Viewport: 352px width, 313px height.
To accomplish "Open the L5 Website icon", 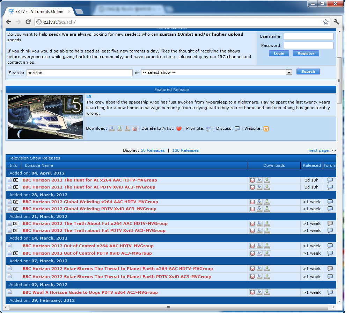I will 266,129.
